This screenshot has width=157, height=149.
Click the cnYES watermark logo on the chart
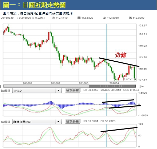[129, 79]
